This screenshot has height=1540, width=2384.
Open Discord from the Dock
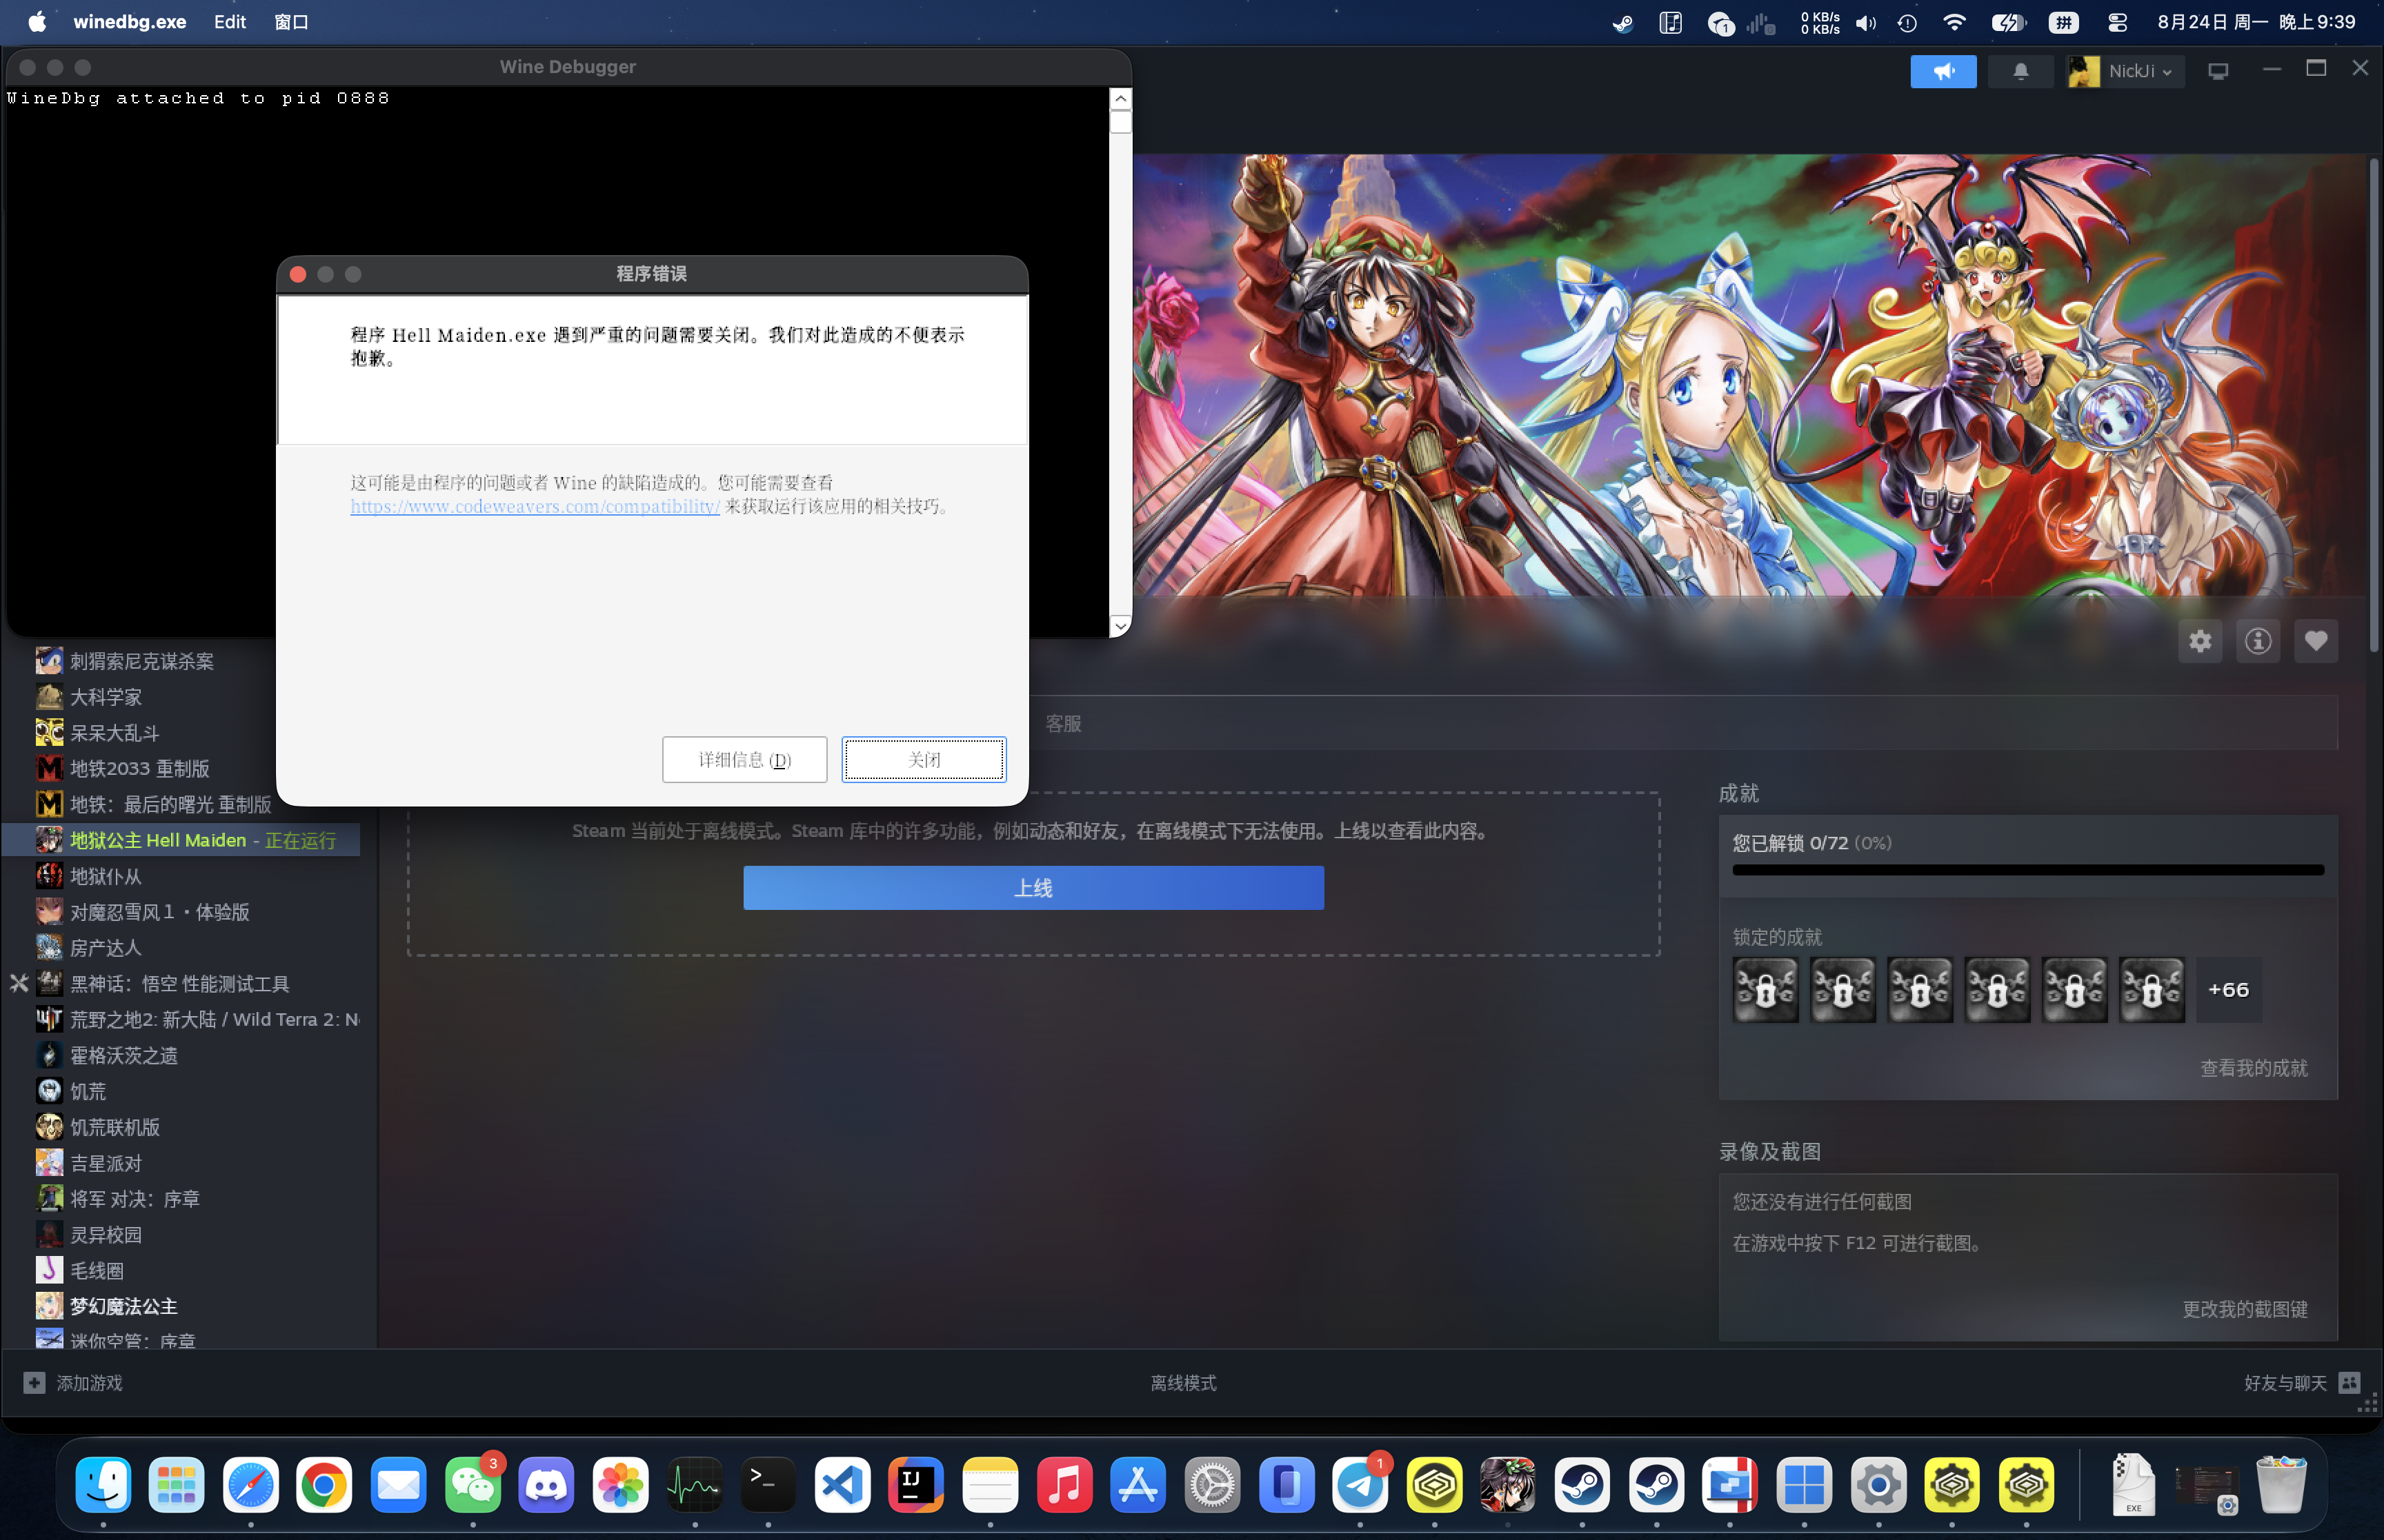pos(546,1485)
